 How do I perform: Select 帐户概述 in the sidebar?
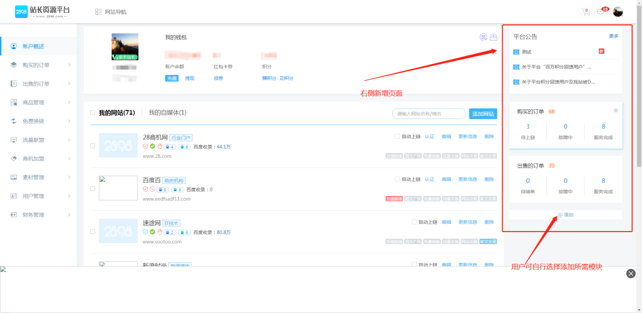coord(33,46)
